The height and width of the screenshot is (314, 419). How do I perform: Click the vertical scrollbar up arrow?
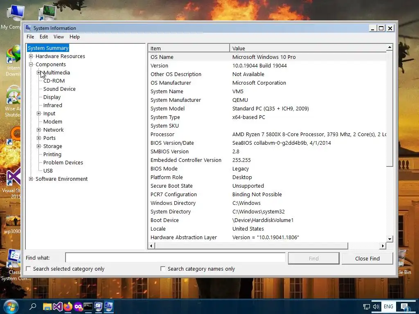point(390,47)
